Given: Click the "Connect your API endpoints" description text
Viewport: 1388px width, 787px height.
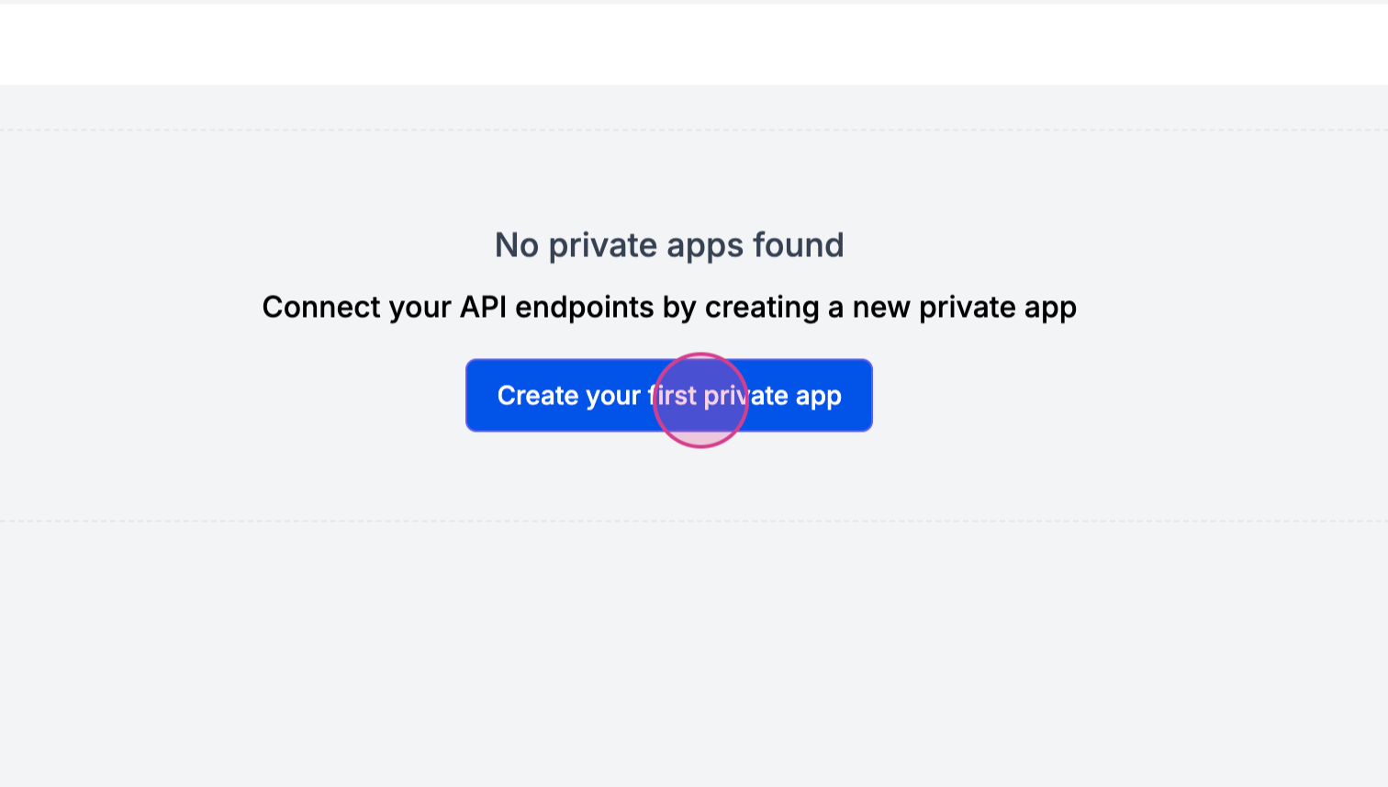Looking at the screenshot, I should click(668, 307).
